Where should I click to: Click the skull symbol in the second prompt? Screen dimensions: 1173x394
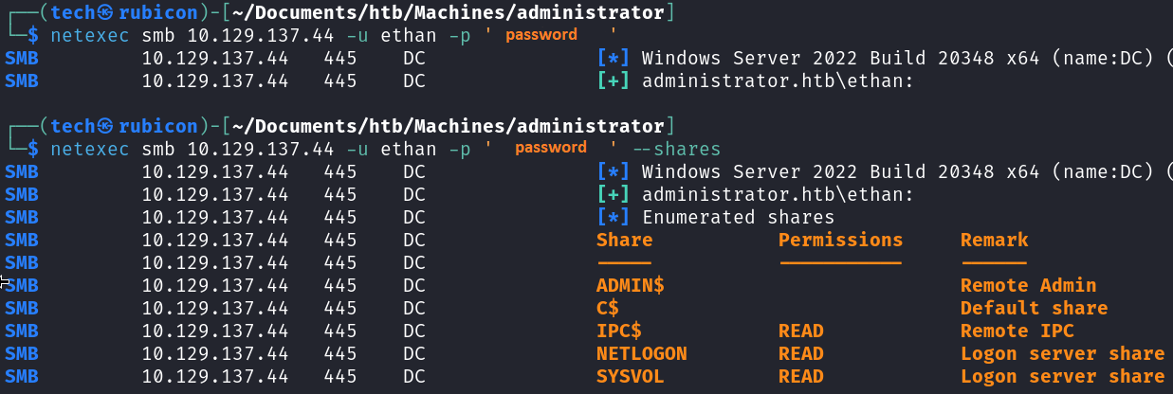click(x=105, y=127)
